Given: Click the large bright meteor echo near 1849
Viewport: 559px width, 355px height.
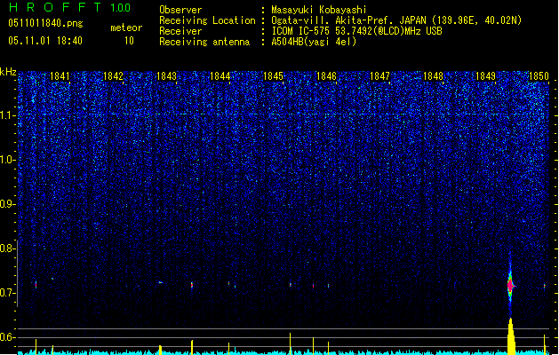Looking at the screenshot, I should click(x=510, y=285).
